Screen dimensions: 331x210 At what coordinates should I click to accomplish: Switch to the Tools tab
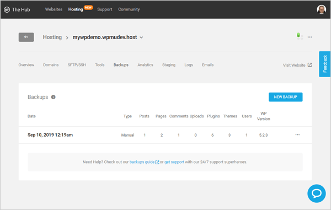[x=100, y=65]
